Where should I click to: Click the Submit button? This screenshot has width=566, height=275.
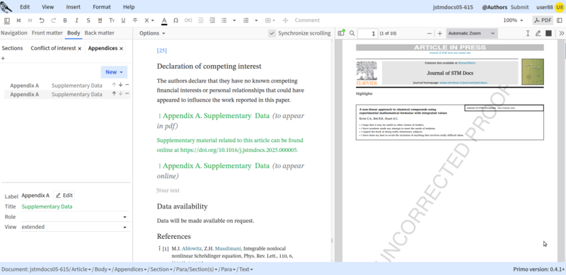pos(519,7)
